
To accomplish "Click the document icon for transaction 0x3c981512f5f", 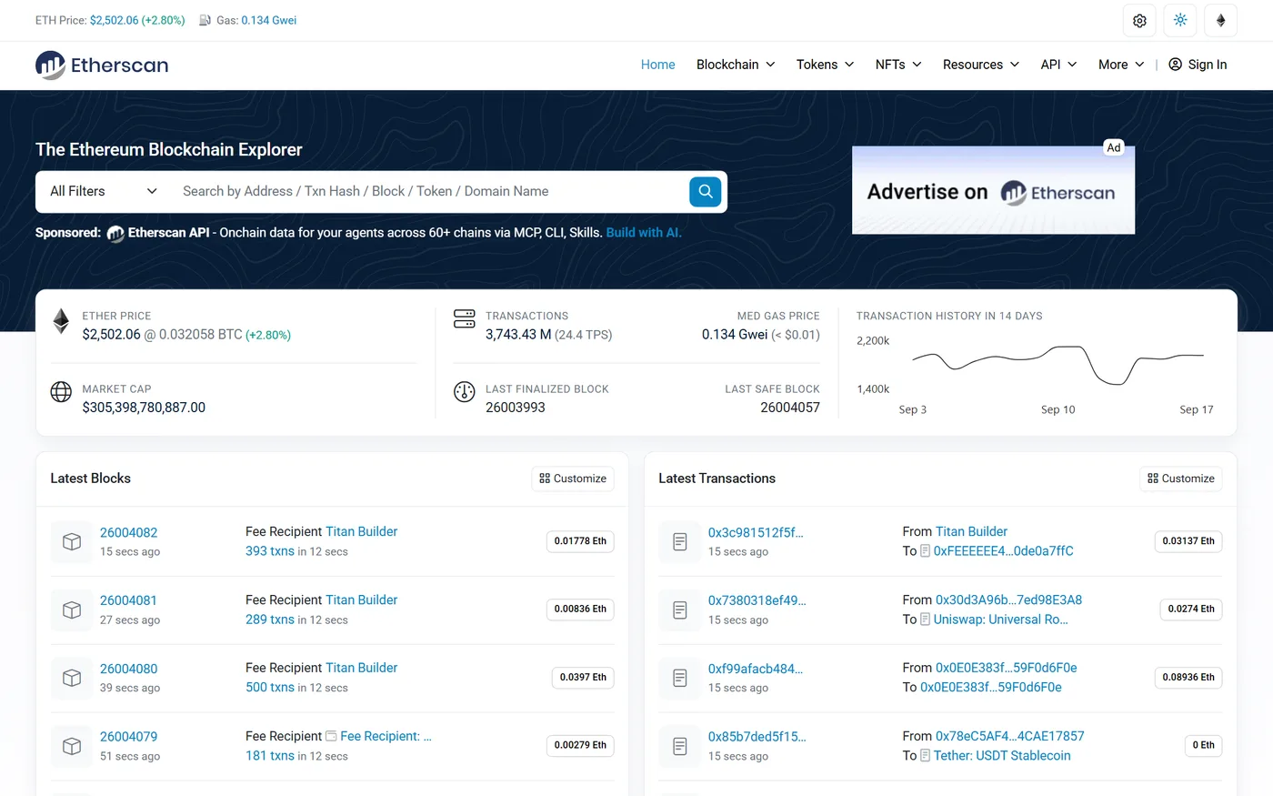I will click(x=680, y=541).
